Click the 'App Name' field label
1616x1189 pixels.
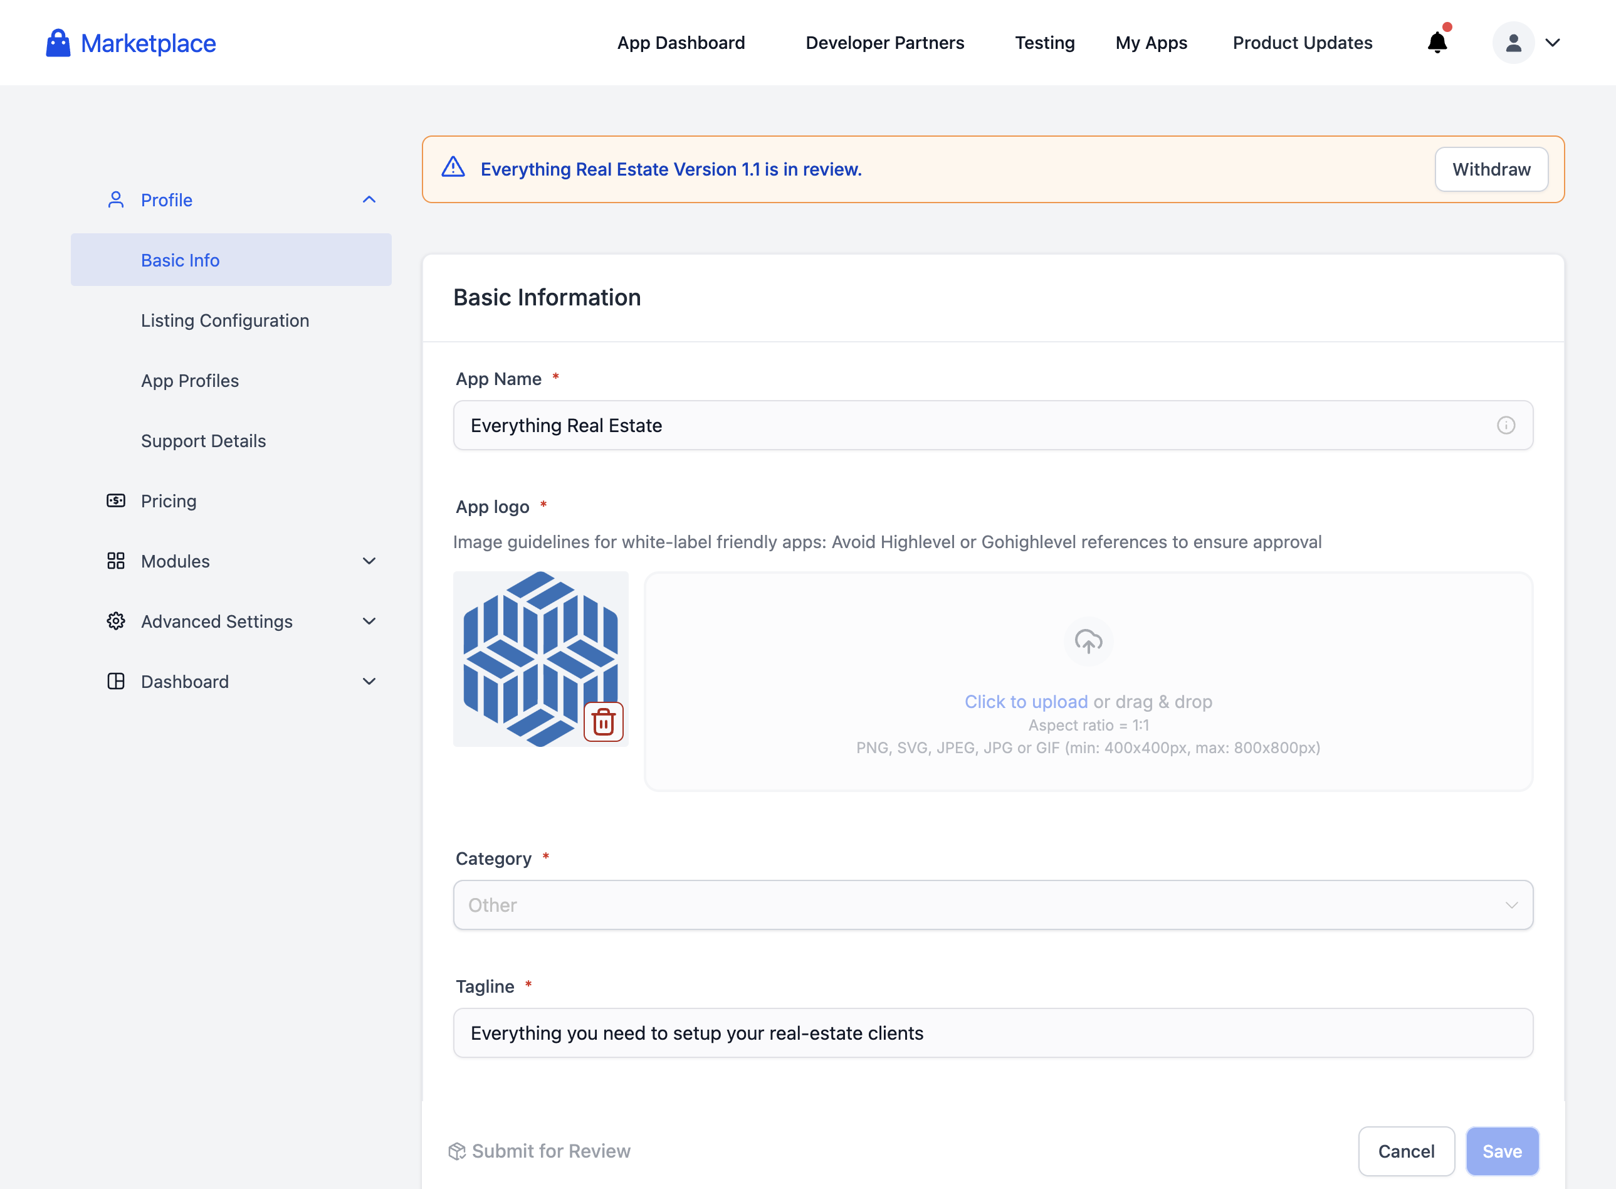[x=498, y=379]
